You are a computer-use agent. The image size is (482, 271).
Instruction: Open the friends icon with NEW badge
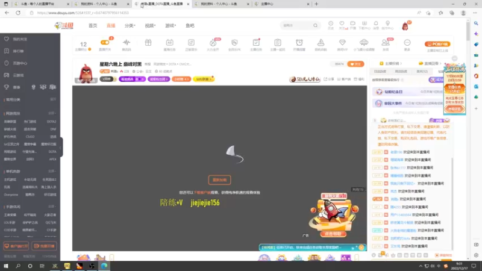click(386, 44)
